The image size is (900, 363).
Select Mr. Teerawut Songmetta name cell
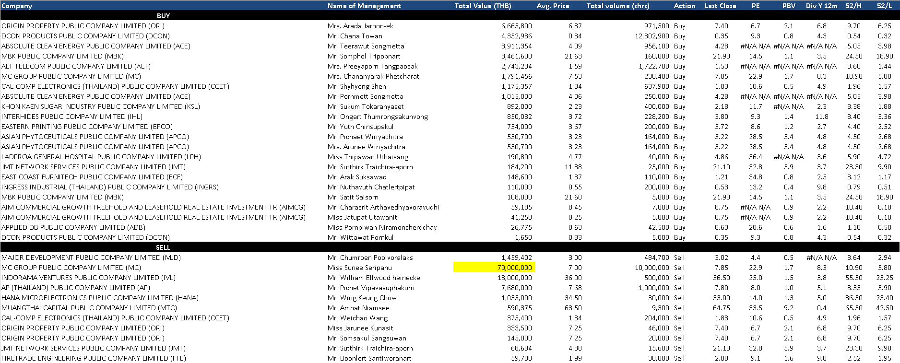[366, 46]
